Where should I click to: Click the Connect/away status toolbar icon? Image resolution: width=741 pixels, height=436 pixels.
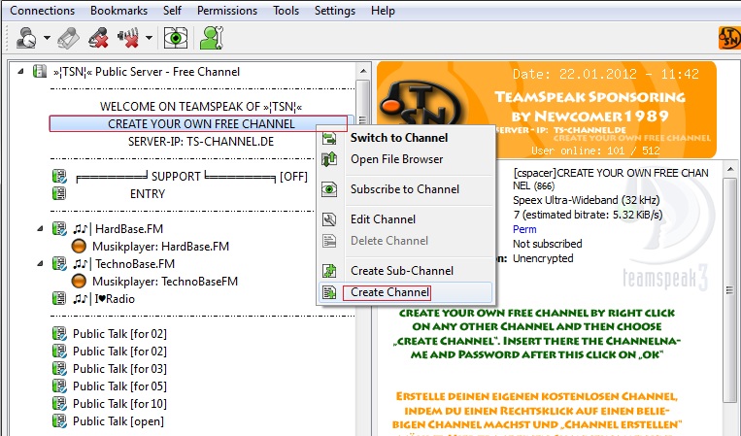coord(26,38)
